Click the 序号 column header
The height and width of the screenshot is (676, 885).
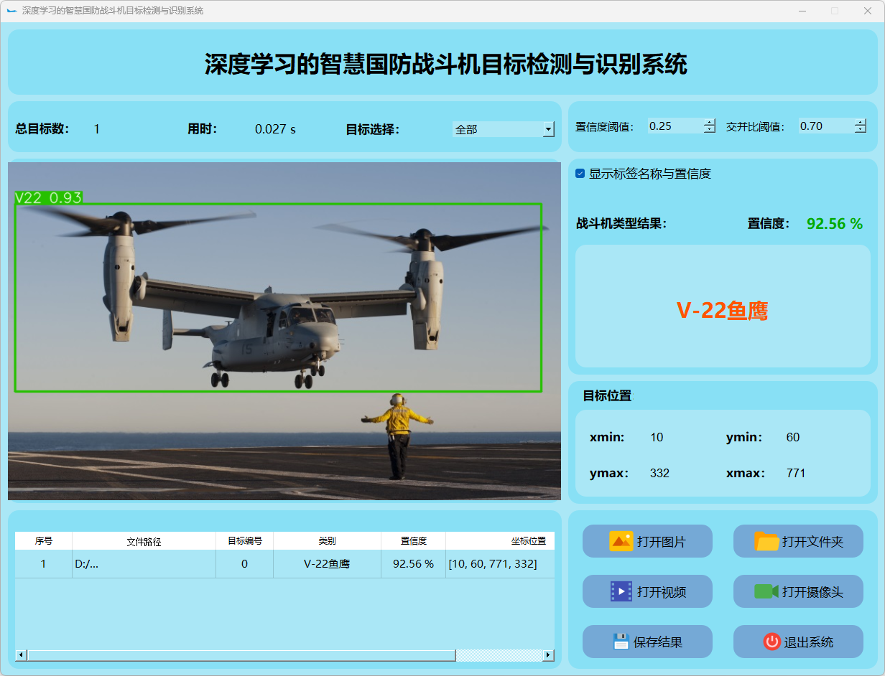(44, 541)
